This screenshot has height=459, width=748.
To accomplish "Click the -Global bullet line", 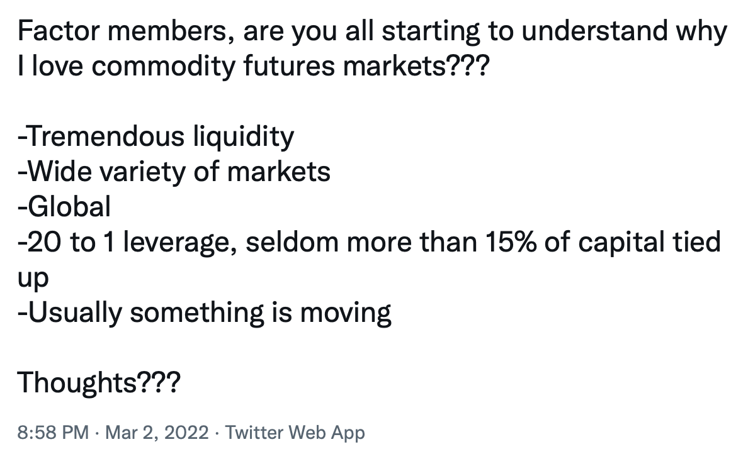I will [64, 207].
